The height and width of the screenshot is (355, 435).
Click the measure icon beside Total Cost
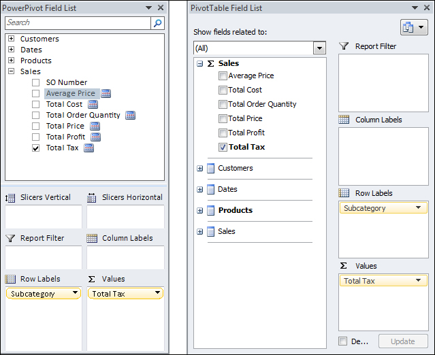[93, 104]
